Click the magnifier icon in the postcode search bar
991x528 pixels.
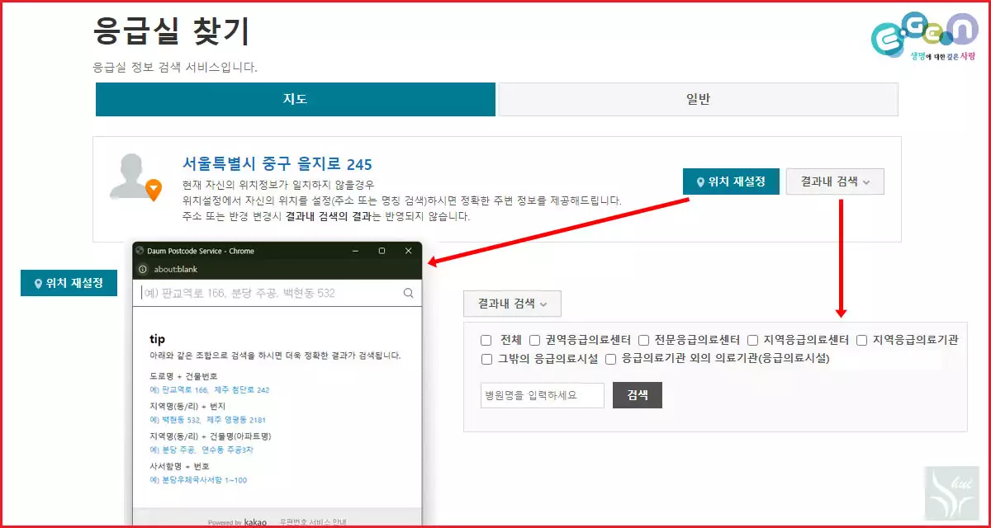[408, 293]
